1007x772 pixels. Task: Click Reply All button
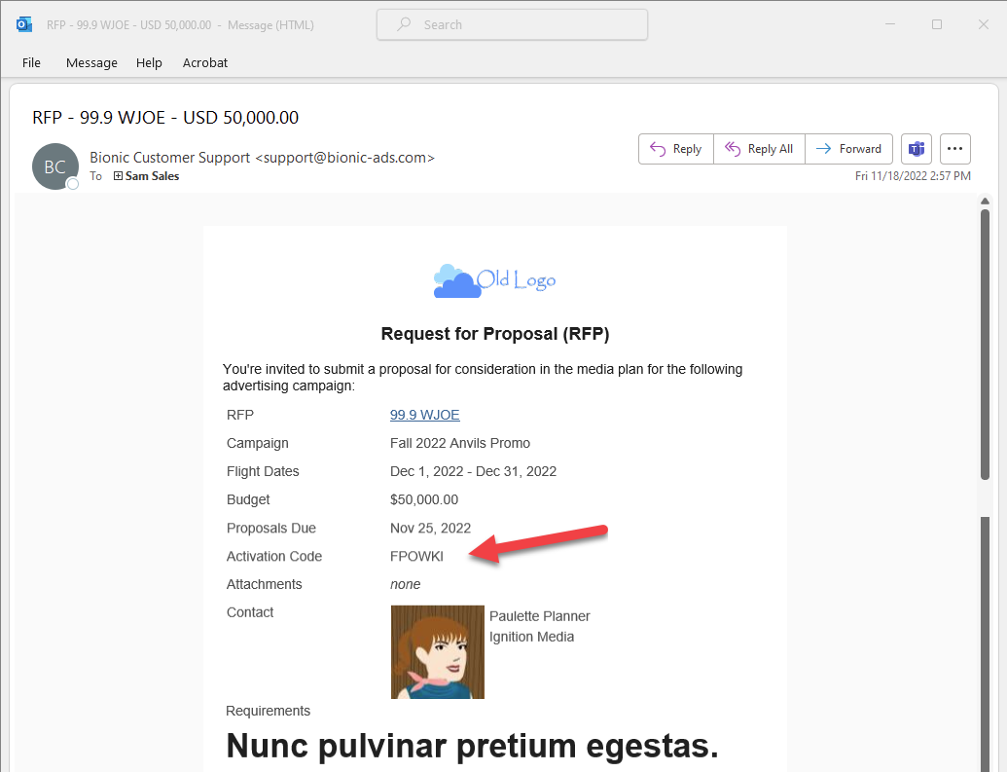[759, 149]
